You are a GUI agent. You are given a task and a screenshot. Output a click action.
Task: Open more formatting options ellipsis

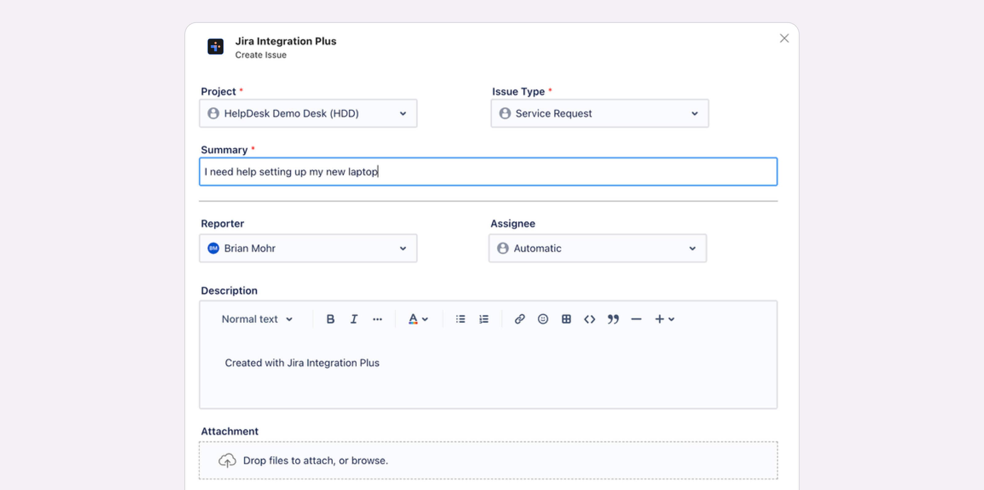point(377,319)
